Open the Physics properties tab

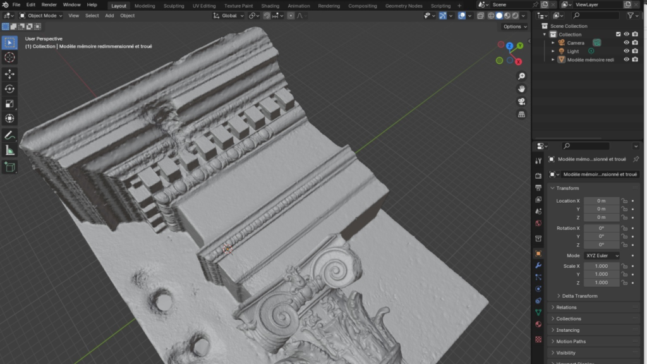(538, 289)
